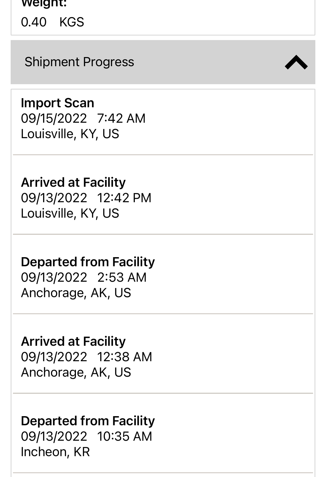Tap Arrived at Facility for Louisville entry
The width and height of the screenshot is (326, 477).
(73, 182)
